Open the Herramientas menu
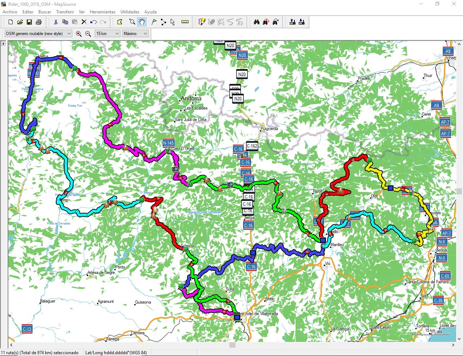Screen dimensions: 463x356 click(102, 12)
